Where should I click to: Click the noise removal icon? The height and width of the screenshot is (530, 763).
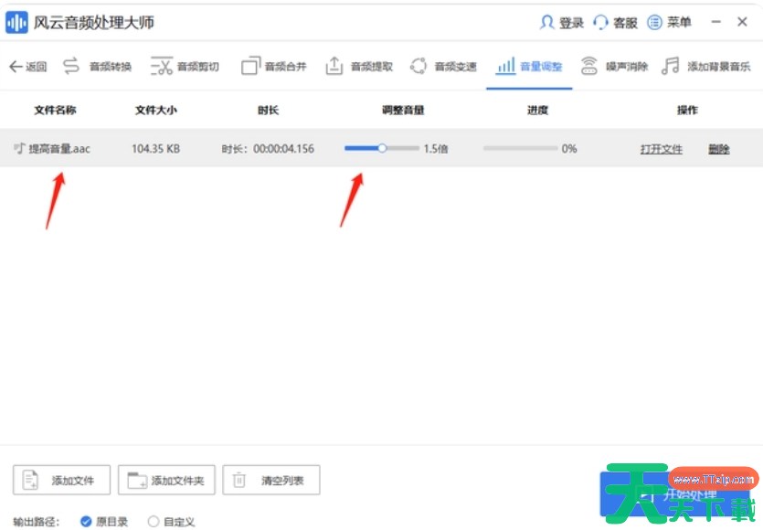588,66
